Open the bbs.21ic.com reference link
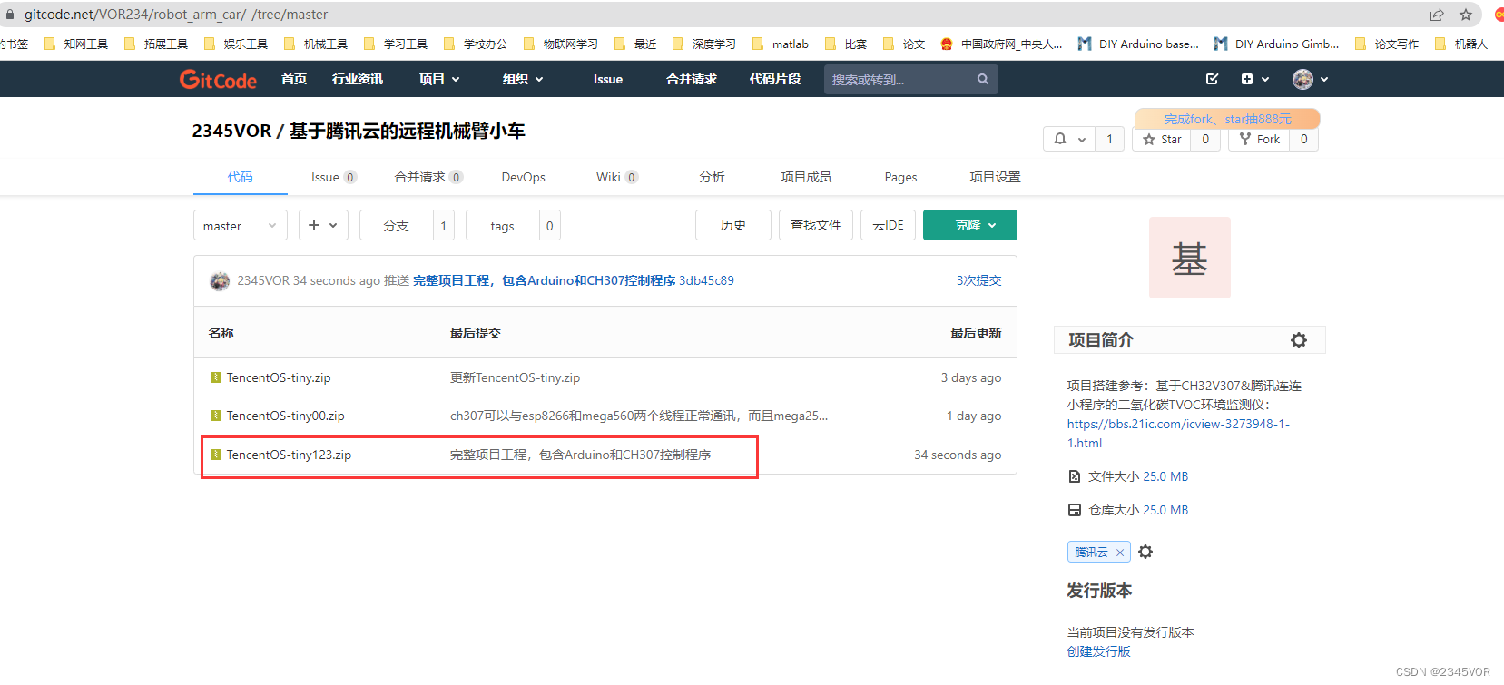1504x685 pixels. (x=1178, y=433)
